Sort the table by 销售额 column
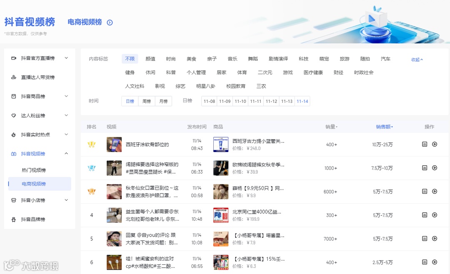The width and height of the screenshot is (450, 274). 383,127
